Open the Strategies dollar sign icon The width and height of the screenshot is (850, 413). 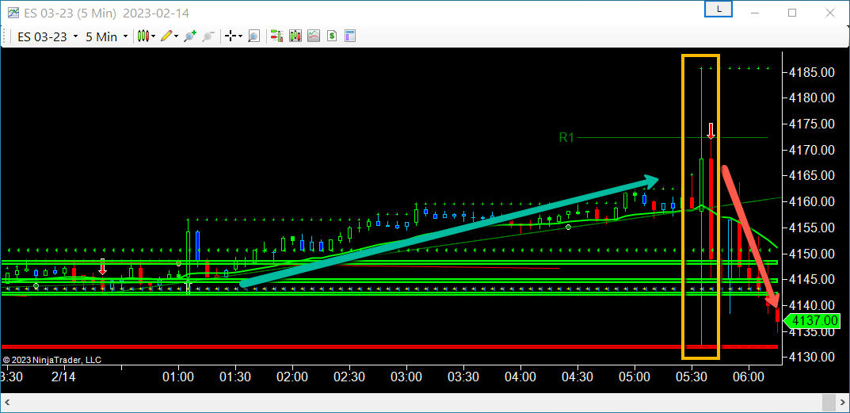click(x=332, y=36)
